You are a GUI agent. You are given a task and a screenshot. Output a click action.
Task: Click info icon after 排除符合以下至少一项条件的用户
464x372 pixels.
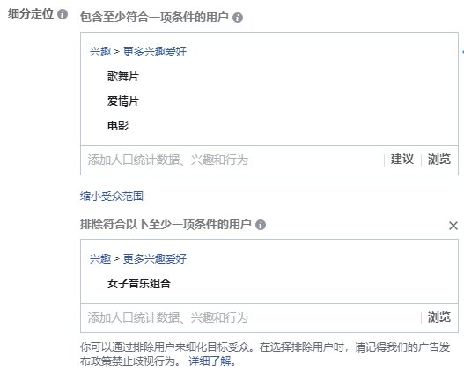tap(261, 225)
